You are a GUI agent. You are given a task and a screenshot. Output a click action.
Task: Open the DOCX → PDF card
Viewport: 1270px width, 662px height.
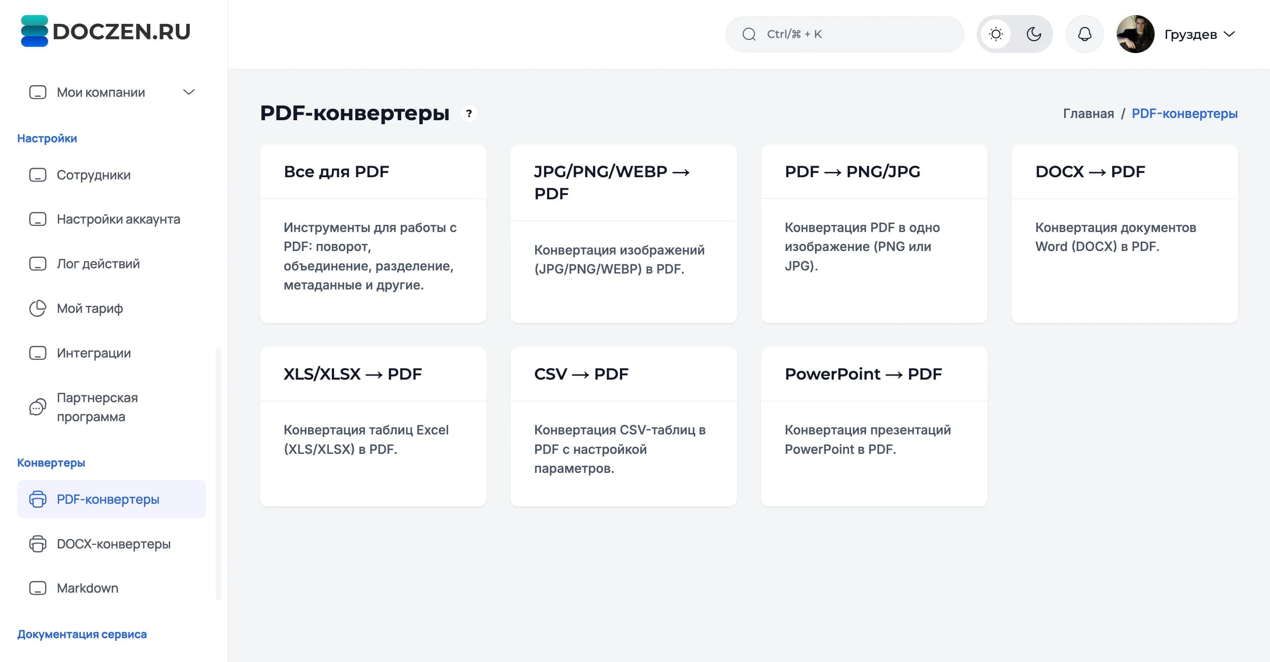click(1124, 234)
